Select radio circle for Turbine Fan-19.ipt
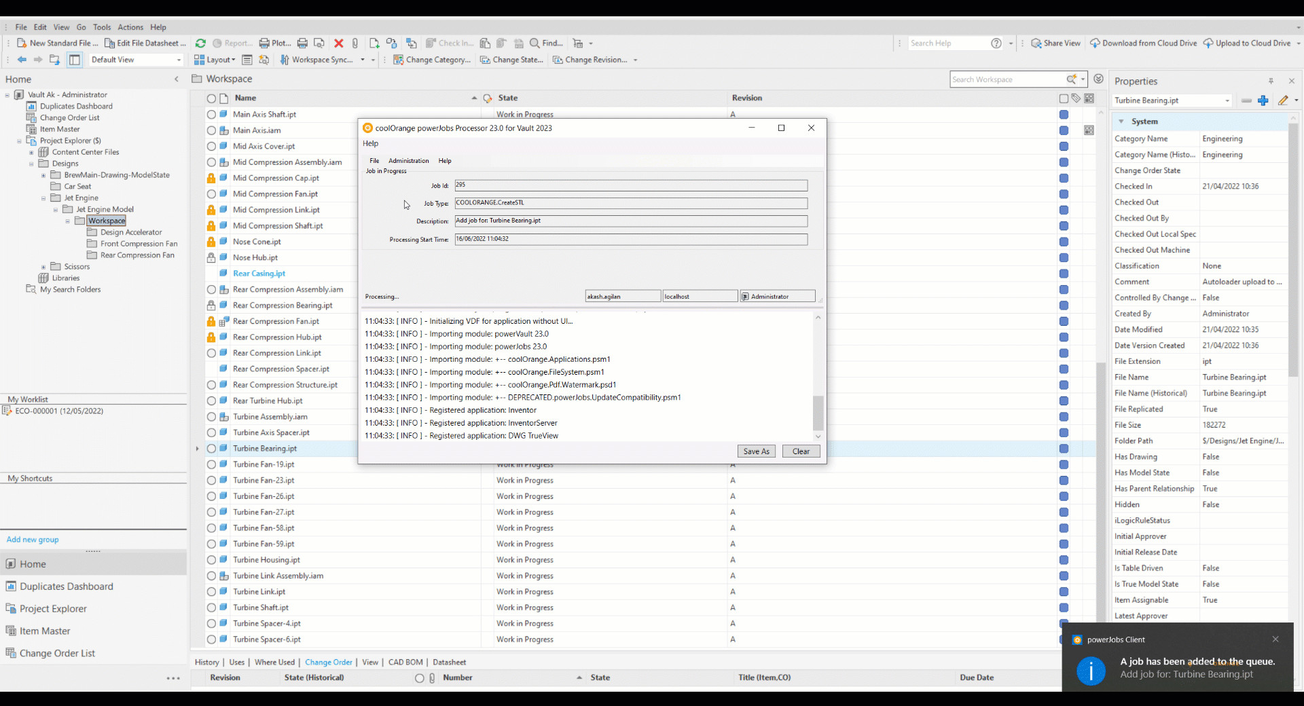The height and width of the screenshot is (706, 1304). (x=211, y=465)
